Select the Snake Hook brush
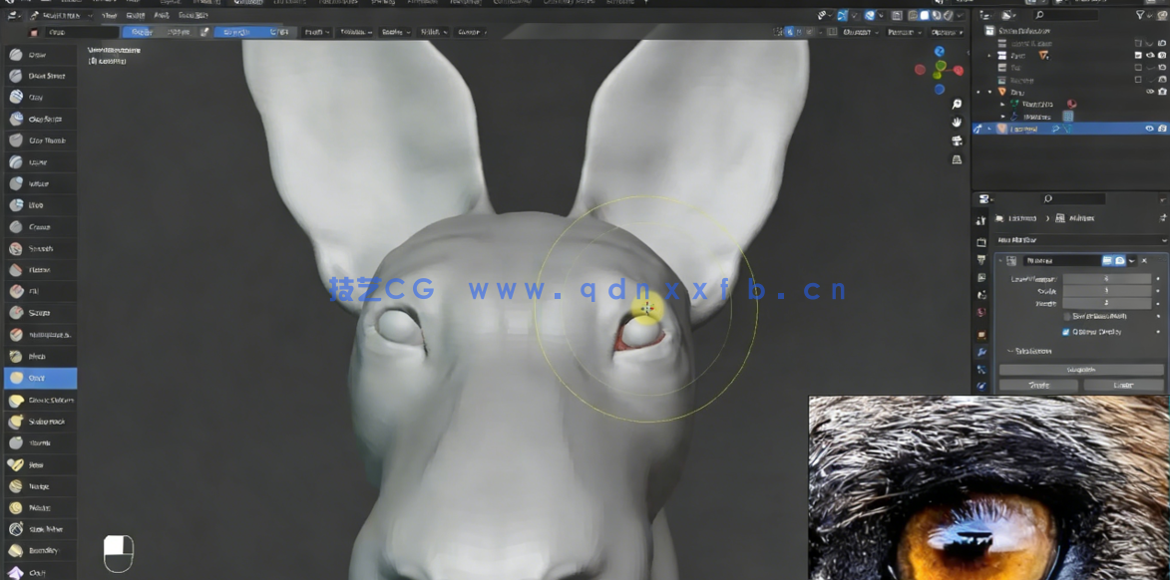The height and width of the screenshot is (580, 1170). tap(40, 421)
